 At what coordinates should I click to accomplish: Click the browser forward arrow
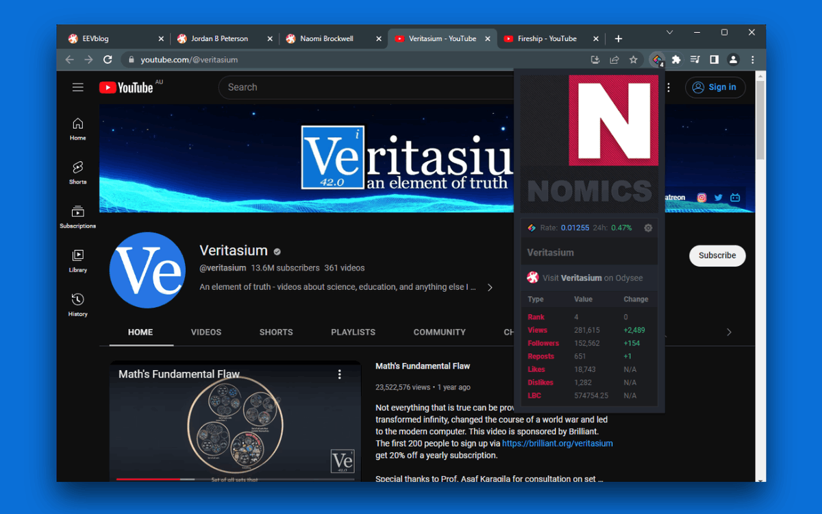click(88, 60)
